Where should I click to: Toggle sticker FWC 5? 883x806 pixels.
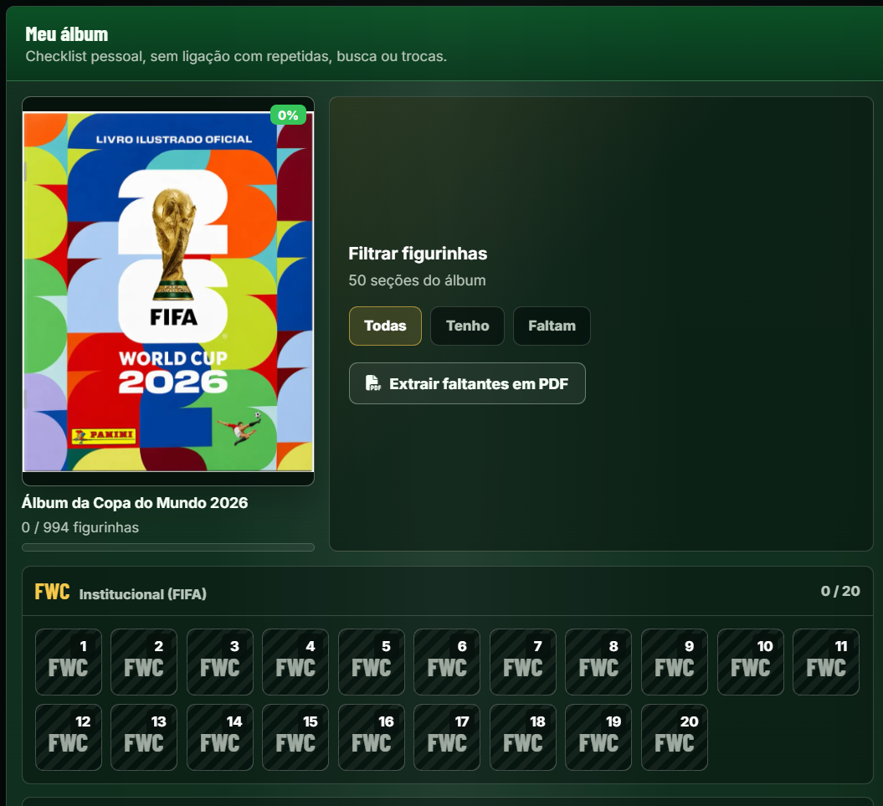372,662
